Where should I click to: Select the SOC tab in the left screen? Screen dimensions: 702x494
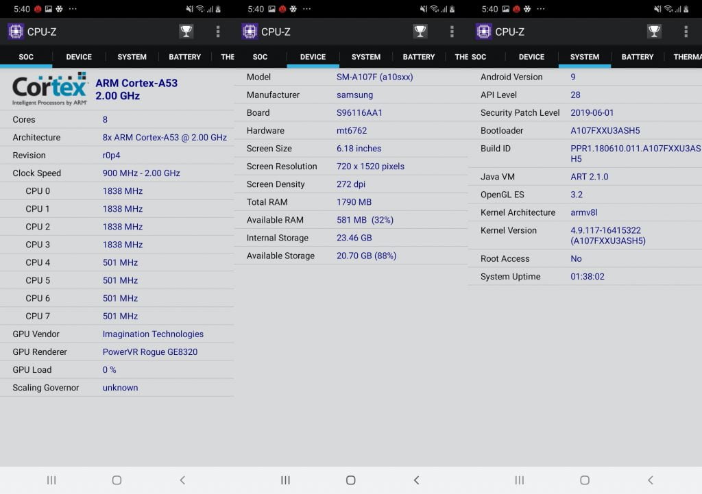click(x=26, y=57)
